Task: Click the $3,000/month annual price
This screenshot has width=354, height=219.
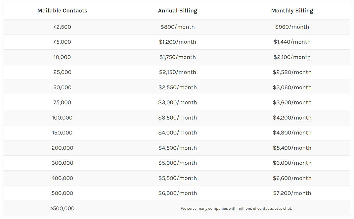Action: [x=177, y=102]
